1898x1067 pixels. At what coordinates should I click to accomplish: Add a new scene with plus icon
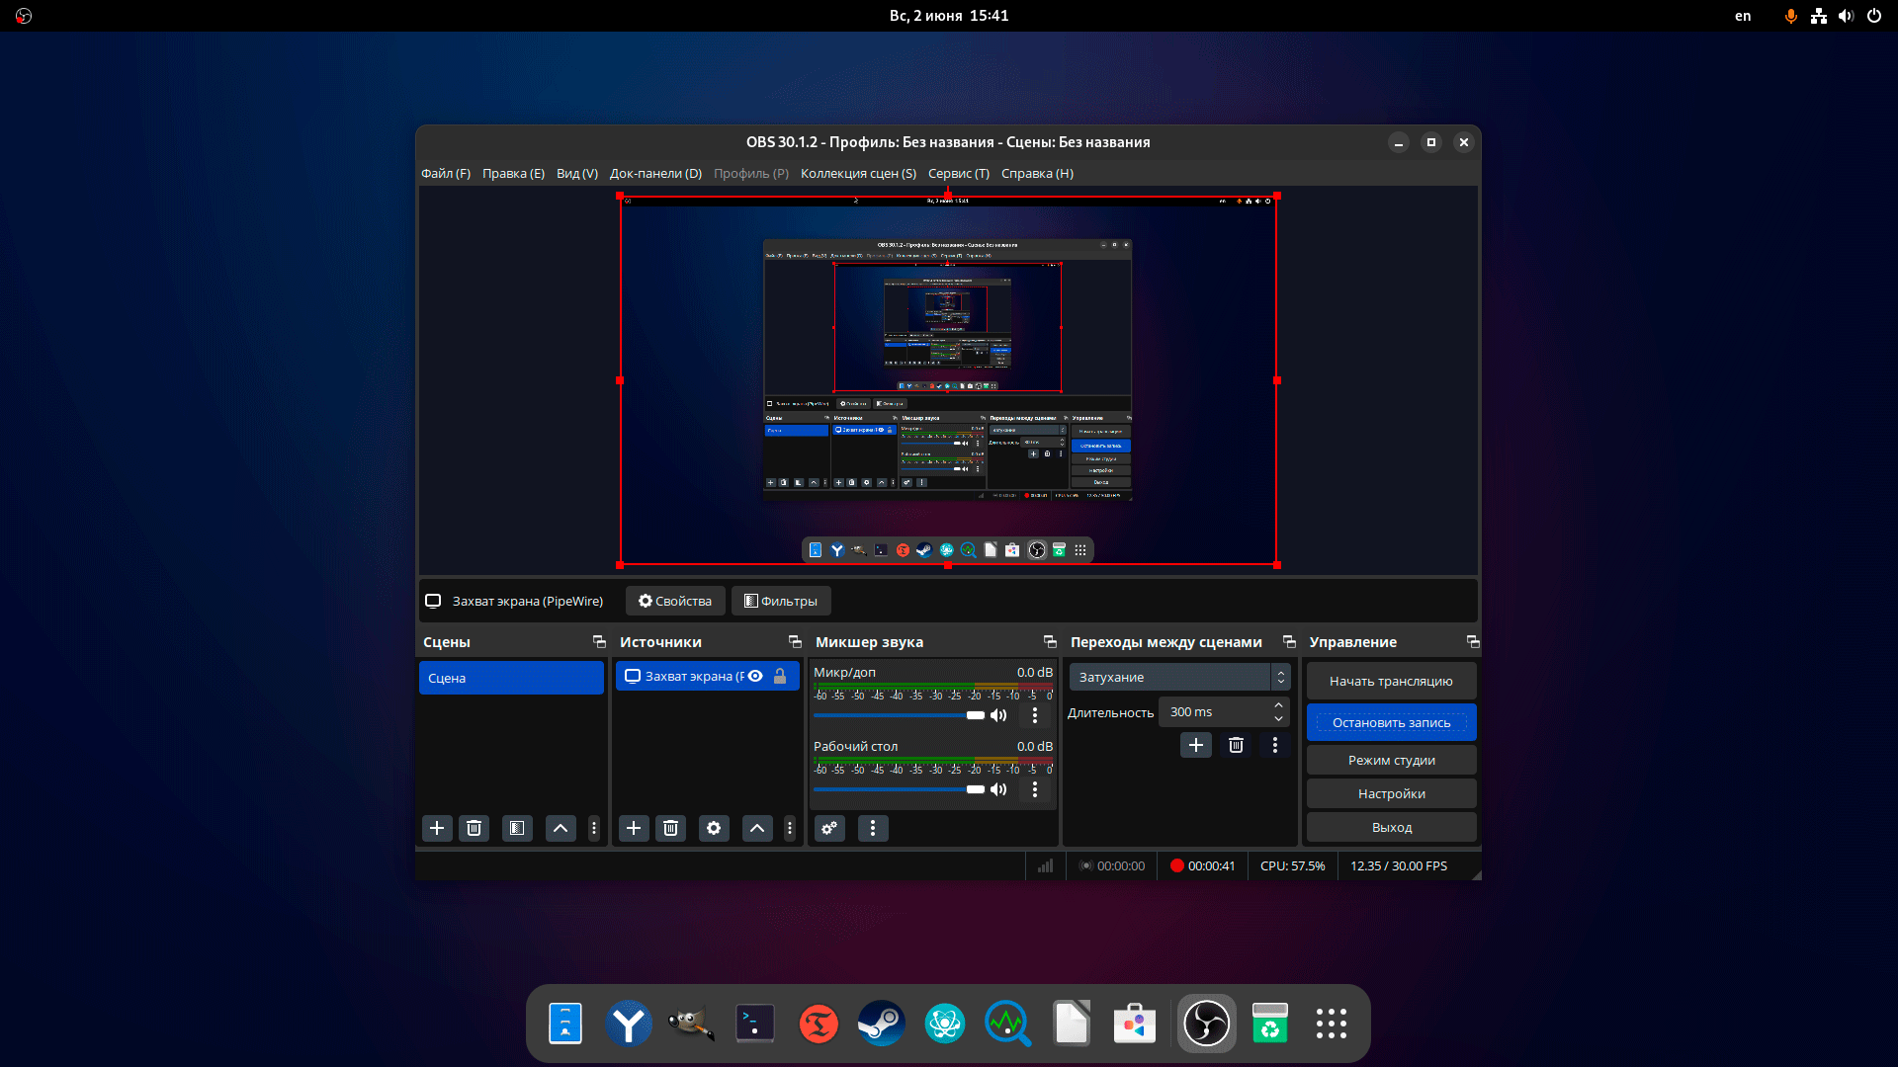click(x=437, y=828)
